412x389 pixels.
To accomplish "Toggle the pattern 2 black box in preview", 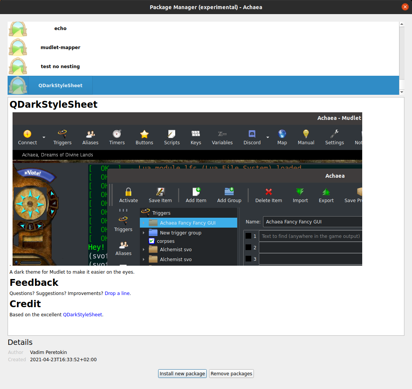I will click(248, 247).
